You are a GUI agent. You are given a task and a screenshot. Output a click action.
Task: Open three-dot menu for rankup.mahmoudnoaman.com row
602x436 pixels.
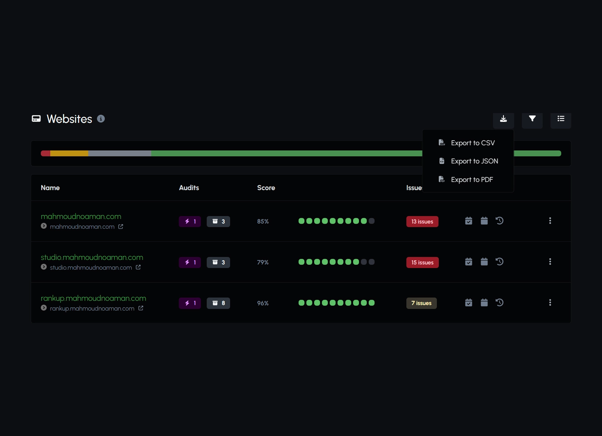550,302
